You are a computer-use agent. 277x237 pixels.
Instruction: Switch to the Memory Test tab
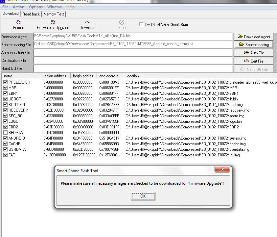click(54, 14)
